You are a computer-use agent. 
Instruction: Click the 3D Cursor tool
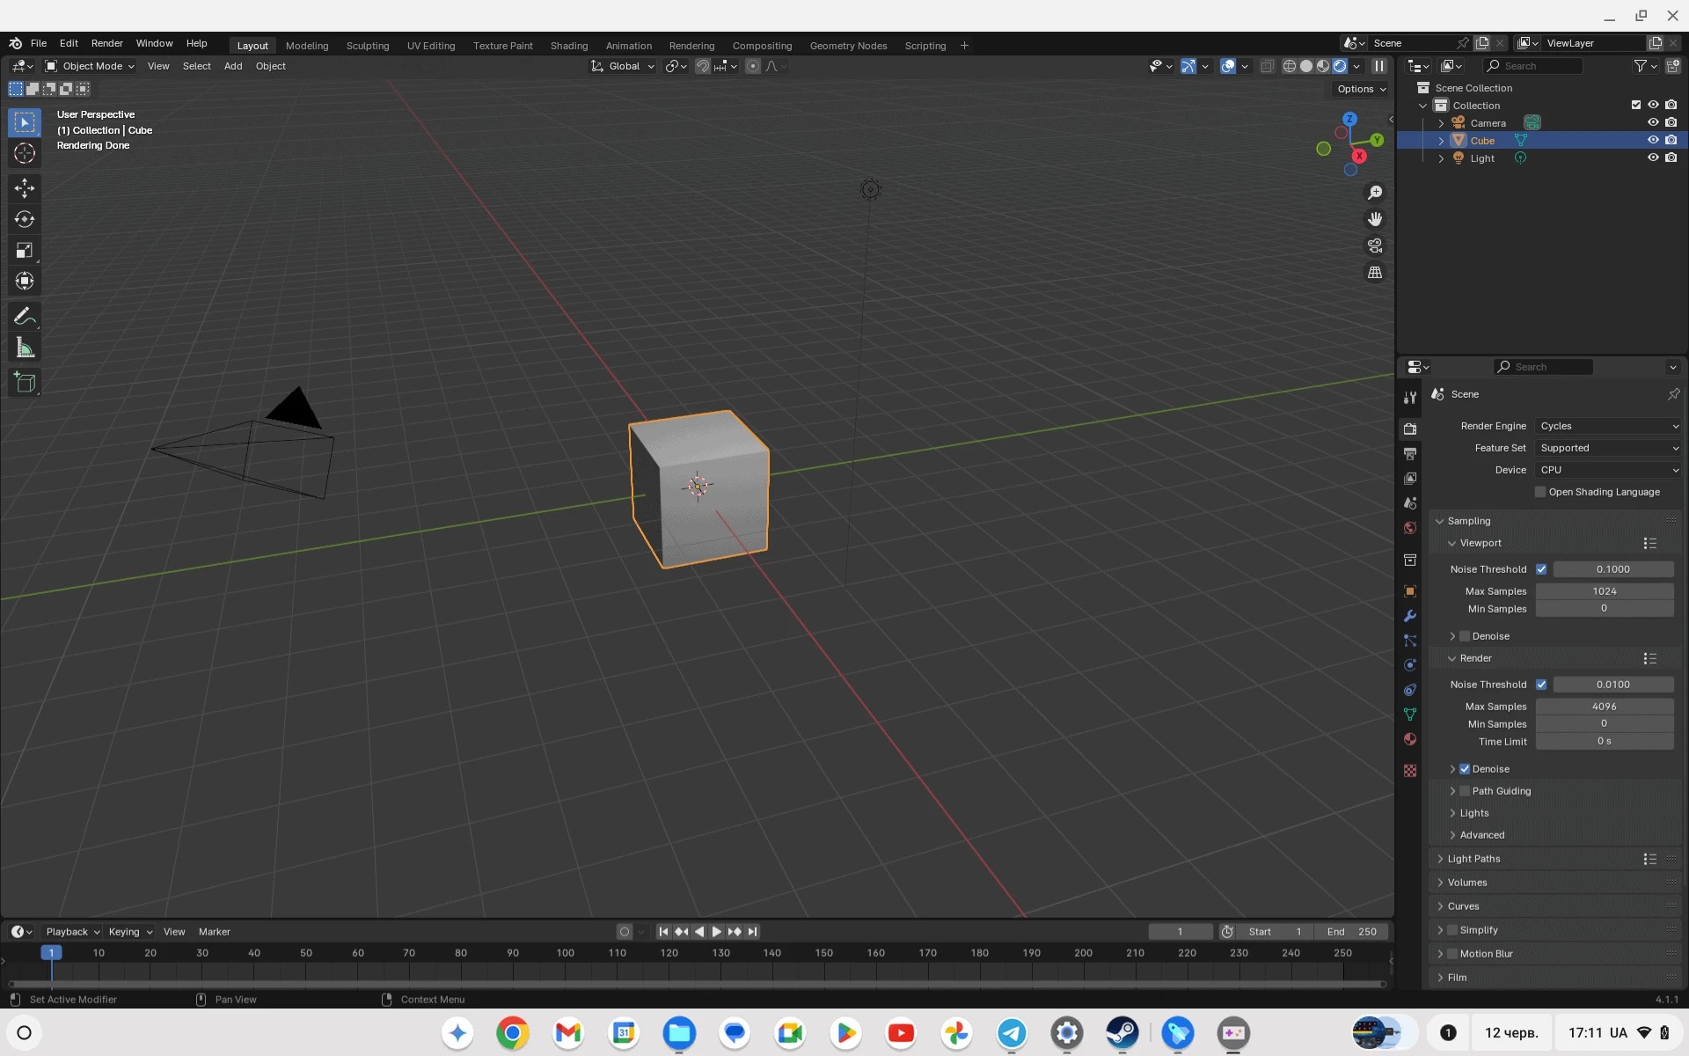pos(25,153)
